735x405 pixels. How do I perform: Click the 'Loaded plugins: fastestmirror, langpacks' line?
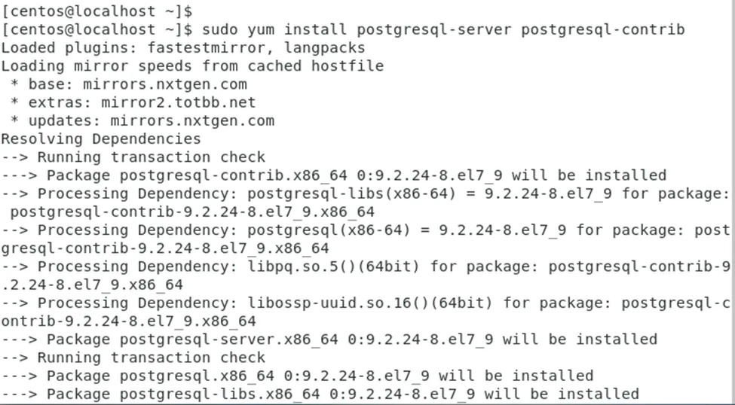(x=183, y=47)
